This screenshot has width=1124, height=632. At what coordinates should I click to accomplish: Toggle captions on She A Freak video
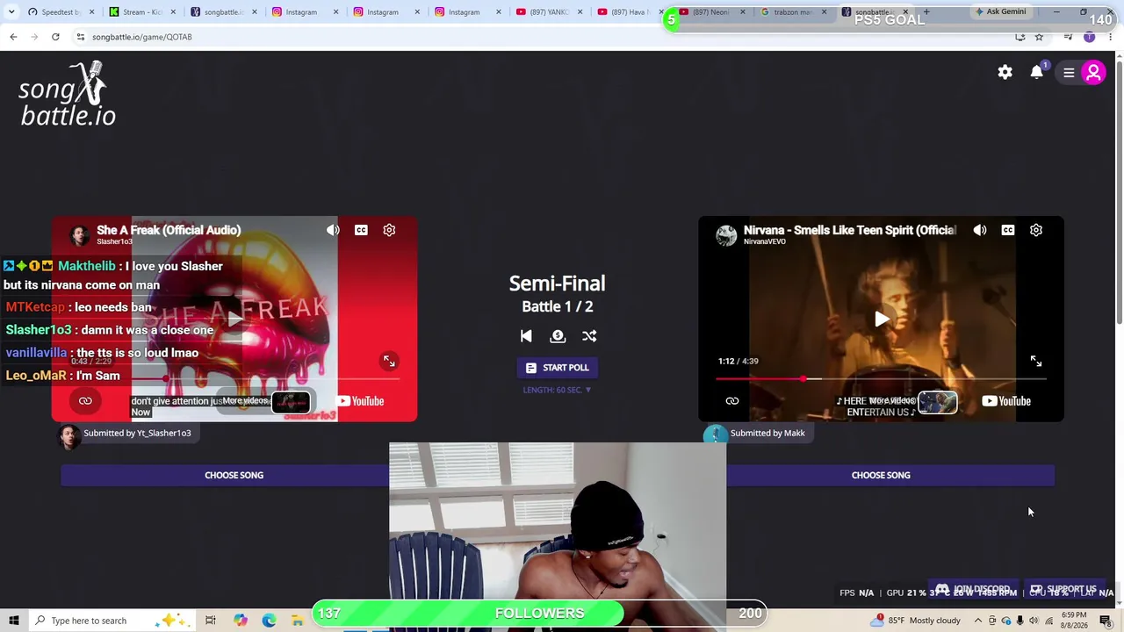point(361,230)
